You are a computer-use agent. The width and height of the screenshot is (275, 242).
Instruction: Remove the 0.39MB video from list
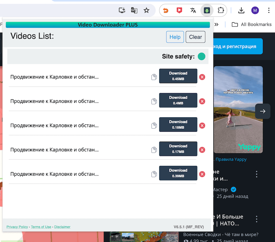pyautogui.click(x=202, y=174)
